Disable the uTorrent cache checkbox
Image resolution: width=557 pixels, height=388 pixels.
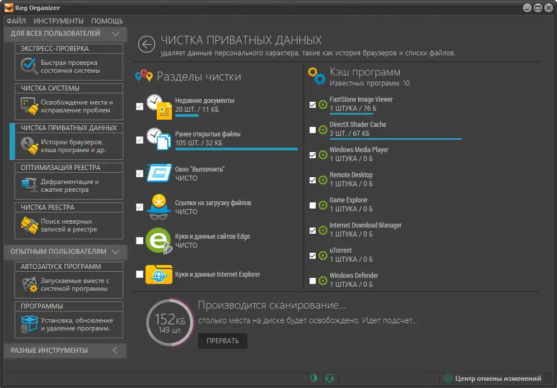point(312,254)
